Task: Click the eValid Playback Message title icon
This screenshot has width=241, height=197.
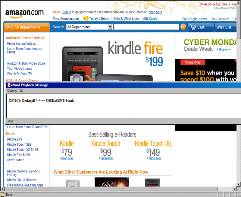Action: click(9, 85)
